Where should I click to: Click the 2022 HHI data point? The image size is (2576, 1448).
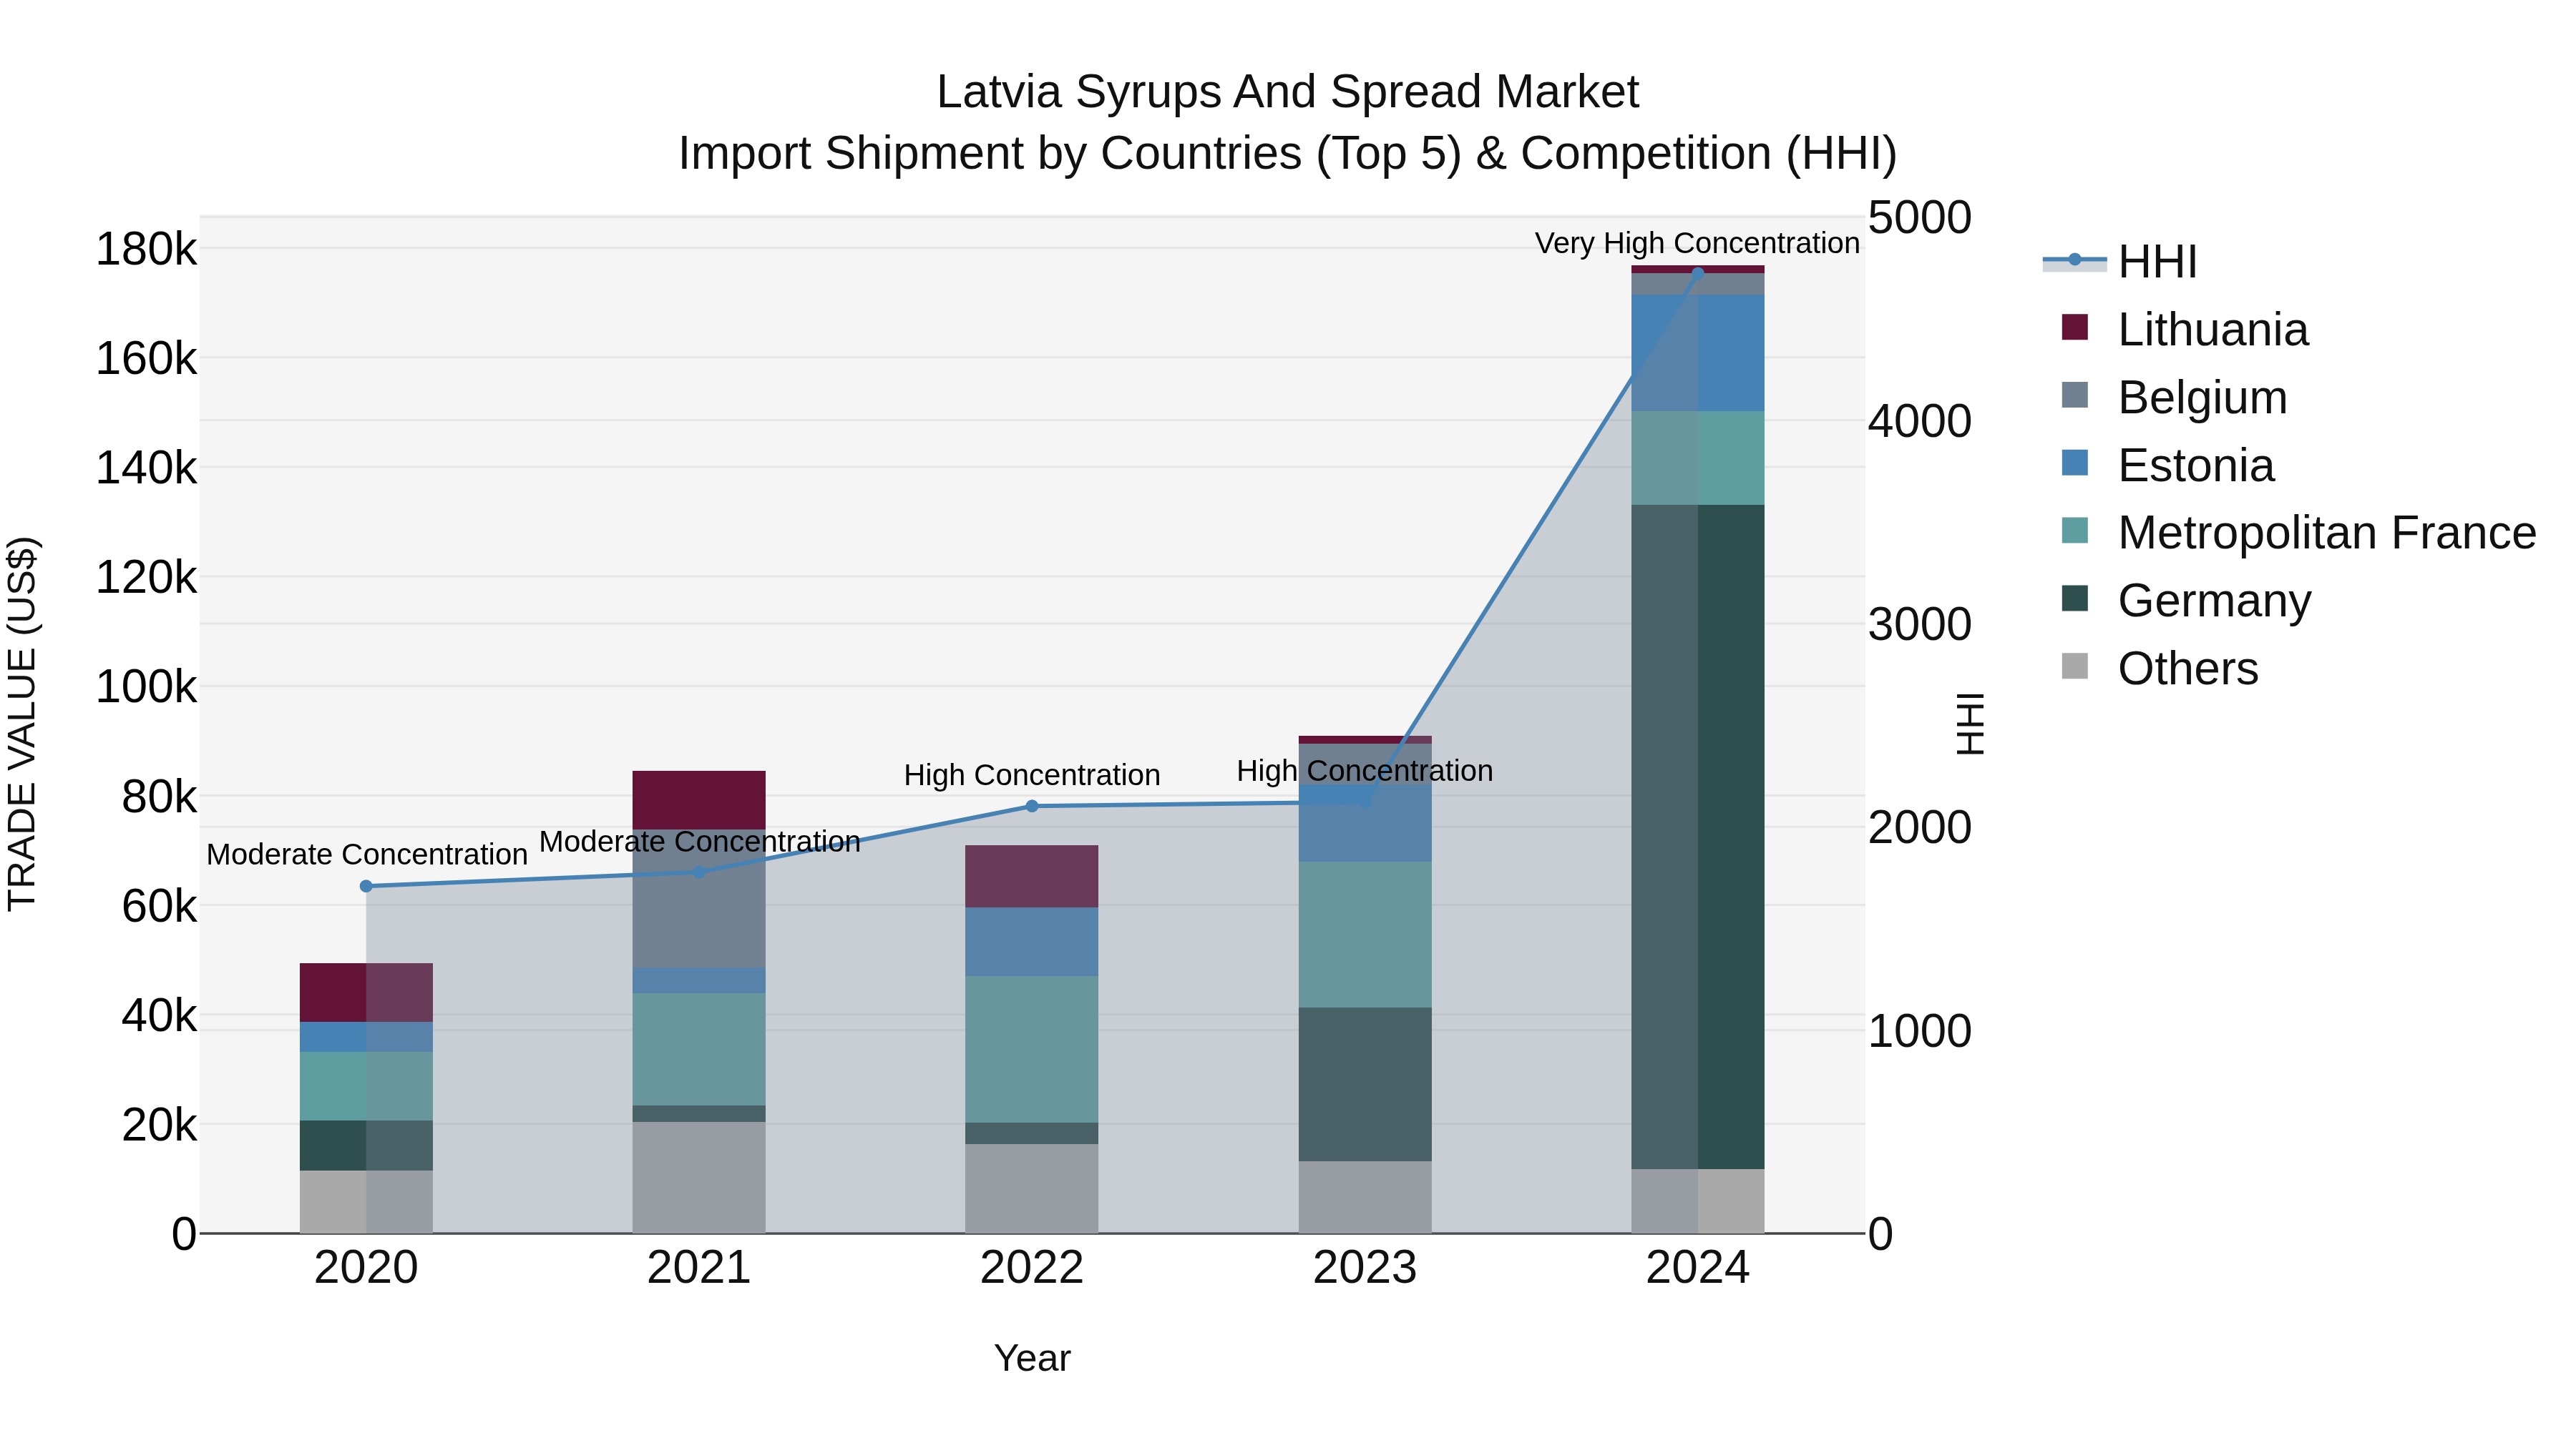coord(1032,807)
